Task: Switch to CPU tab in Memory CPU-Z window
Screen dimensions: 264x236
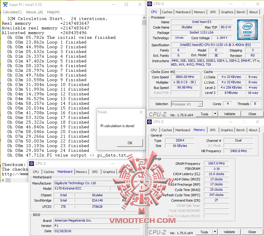Action: click(x=154, y=130)
